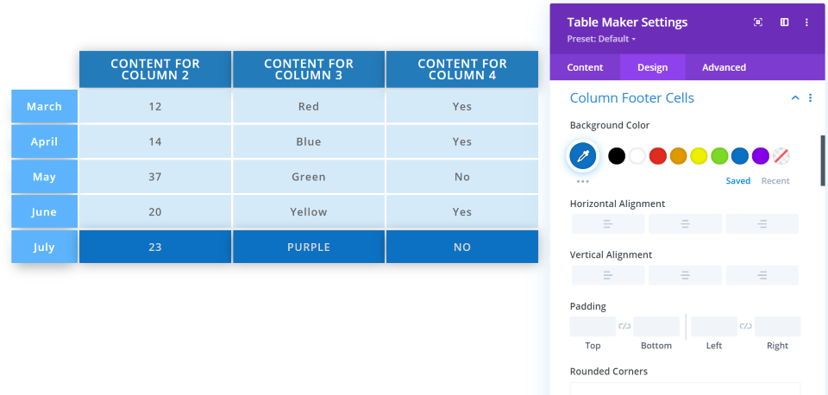Switch to the Content tab
This screenshot has height=395, width=828.
coord(586,67)
